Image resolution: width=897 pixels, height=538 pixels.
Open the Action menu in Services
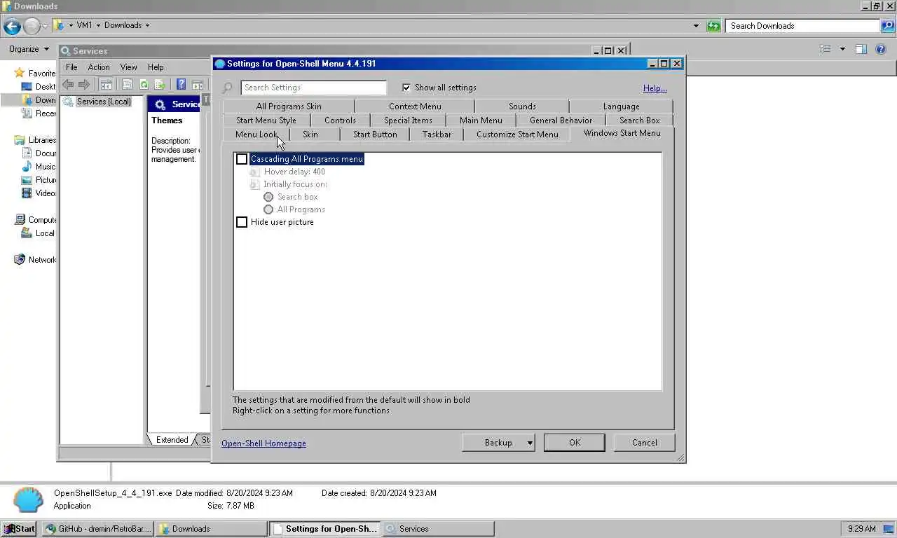[98, 67]
